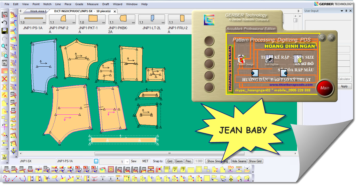This screenshot has width=357, height=187.
Task: Click the blue arc curve tool icon
Action: point(22,178)
